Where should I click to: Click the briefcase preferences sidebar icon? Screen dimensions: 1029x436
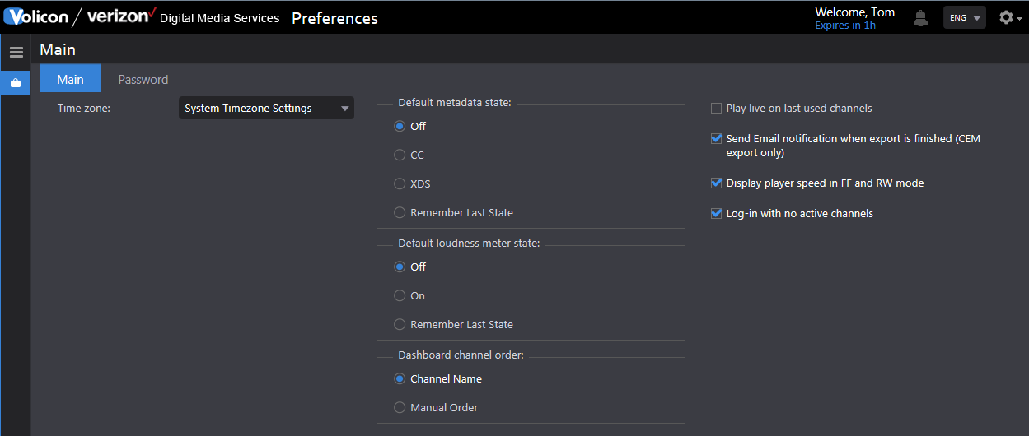pos(15,83)
